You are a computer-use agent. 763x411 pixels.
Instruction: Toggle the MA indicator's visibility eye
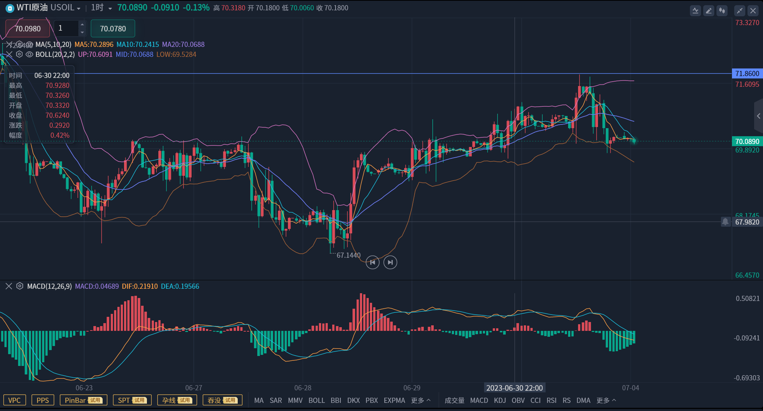click(29, 44)
